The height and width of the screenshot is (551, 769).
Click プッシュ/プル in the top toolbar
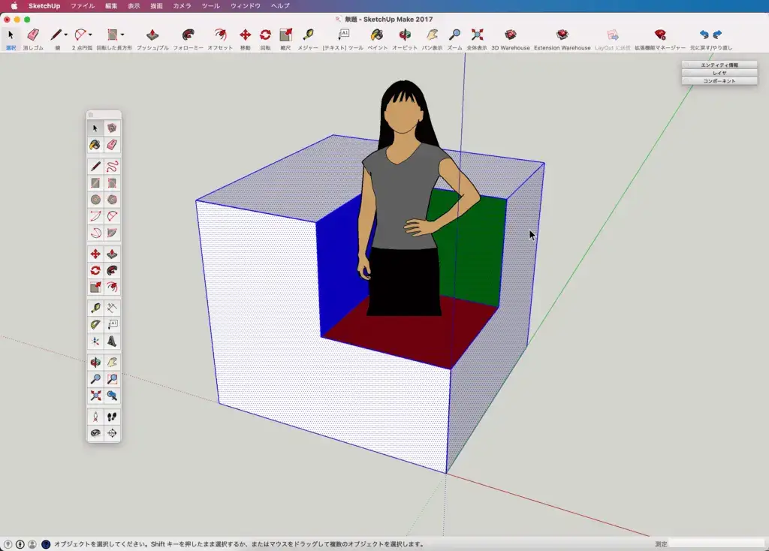(x=152, y=39)
